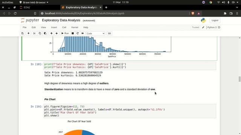Select code cell In [18]
This screenshot has width=241, height=135.
pyautogui.click(x=130, y=66)
